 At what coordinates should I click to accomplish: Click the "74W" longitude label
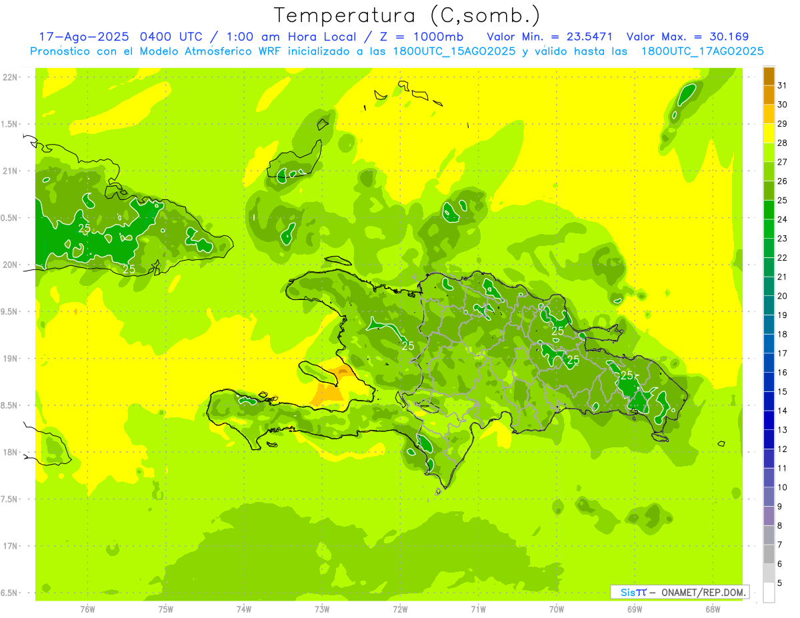point(244,609)
